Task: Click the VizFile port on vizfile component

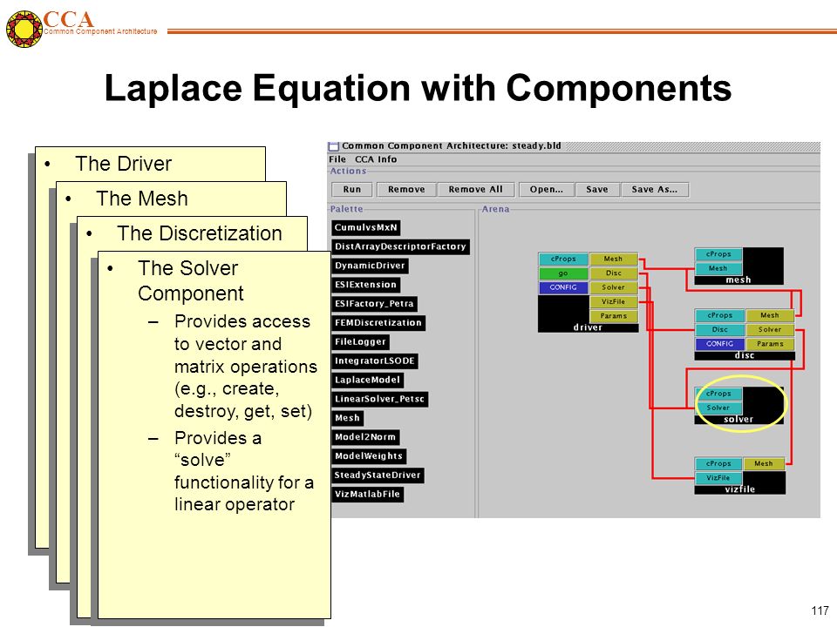Action: (718, 478)
